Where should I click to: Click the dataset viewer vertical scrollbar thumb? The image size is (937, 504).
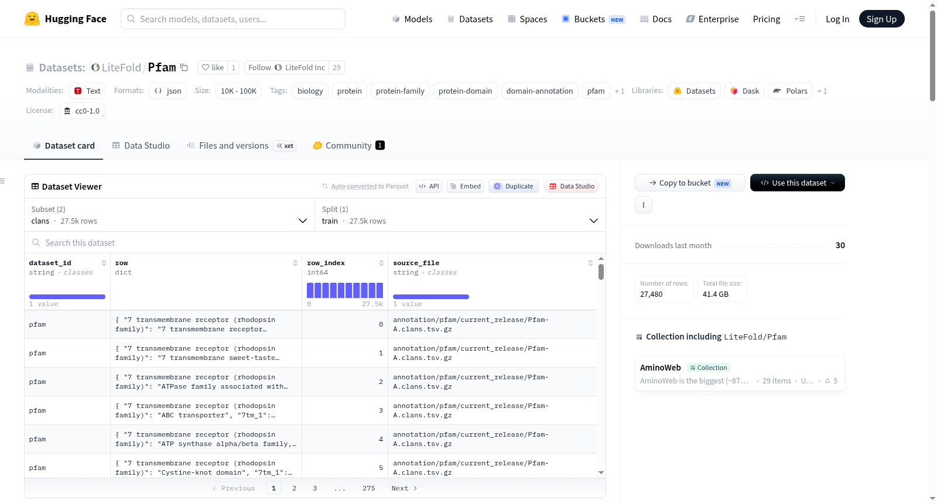tap(601, 272)
